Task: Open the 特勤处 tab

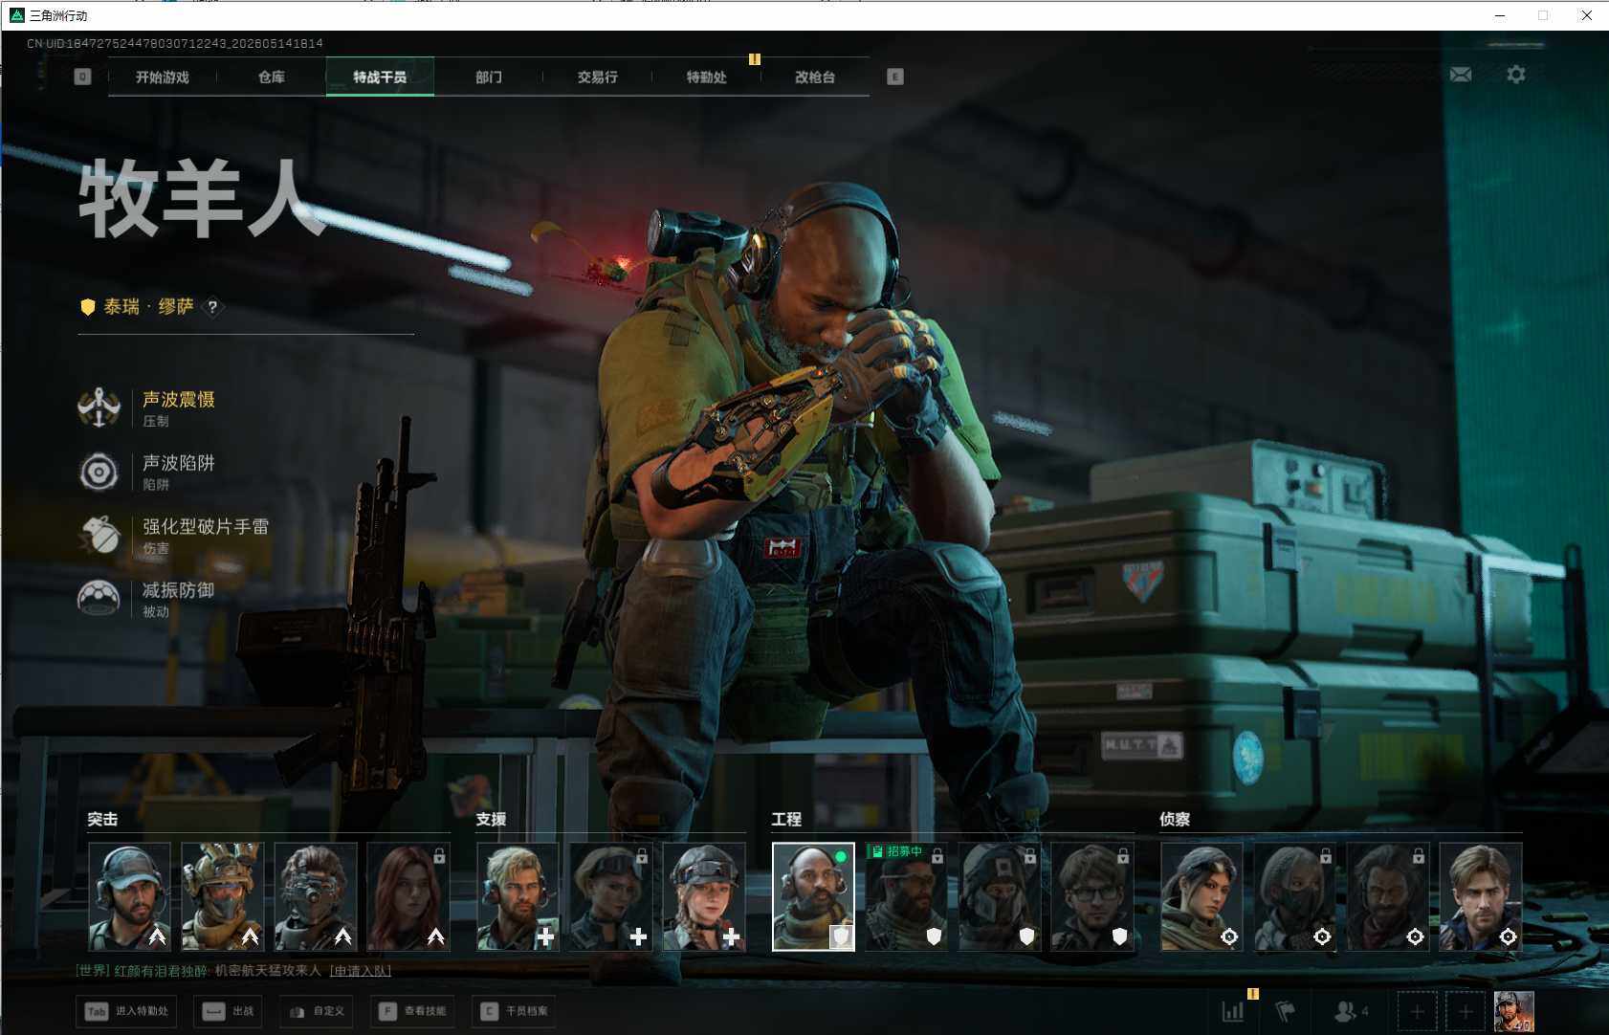Action: 707,77
